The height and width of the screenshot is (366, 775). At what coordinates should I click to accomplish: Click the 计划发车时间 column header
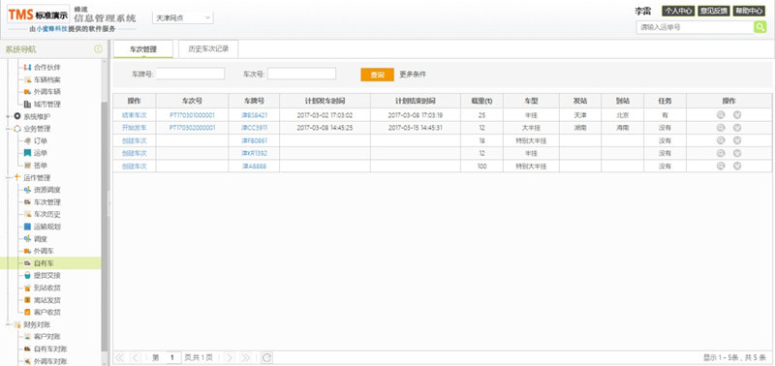click(x=325, y=101)
